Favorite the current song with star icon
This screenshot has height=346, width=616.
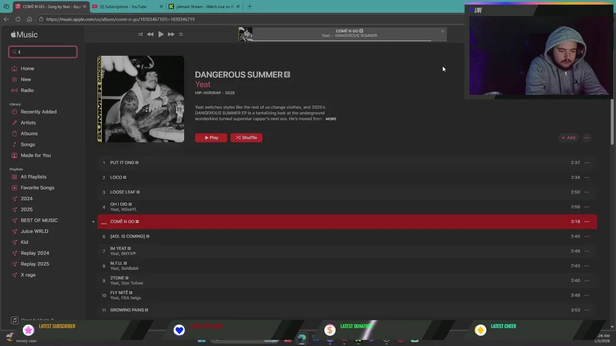pyautogui.click(x=442, y=31)
